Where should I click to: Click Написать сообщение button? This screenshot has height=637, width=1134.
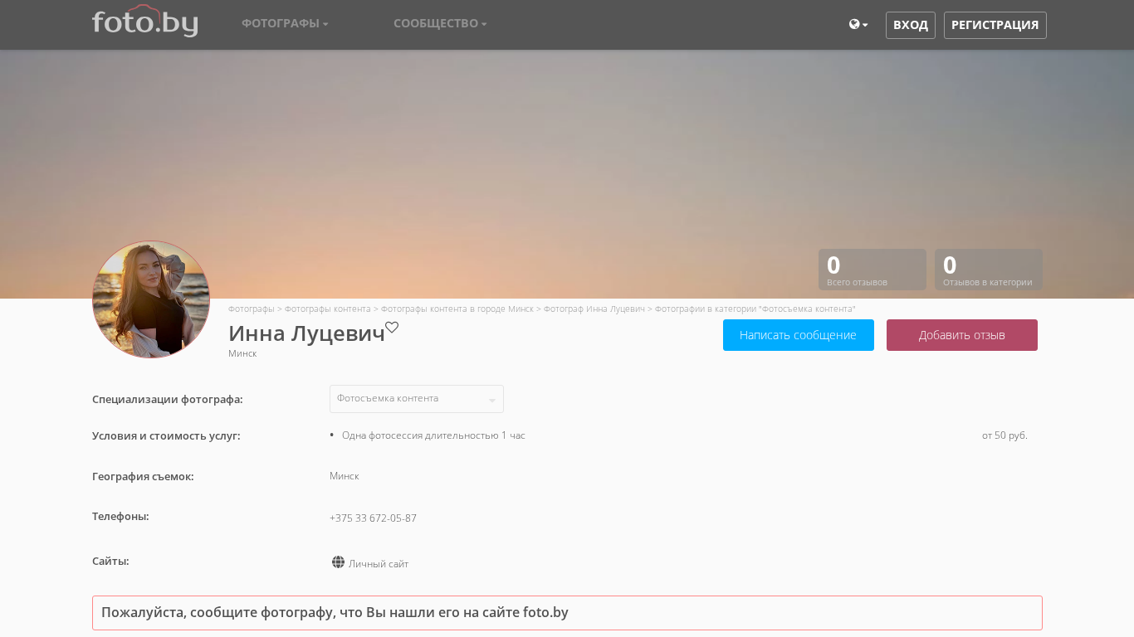(799, 335)
